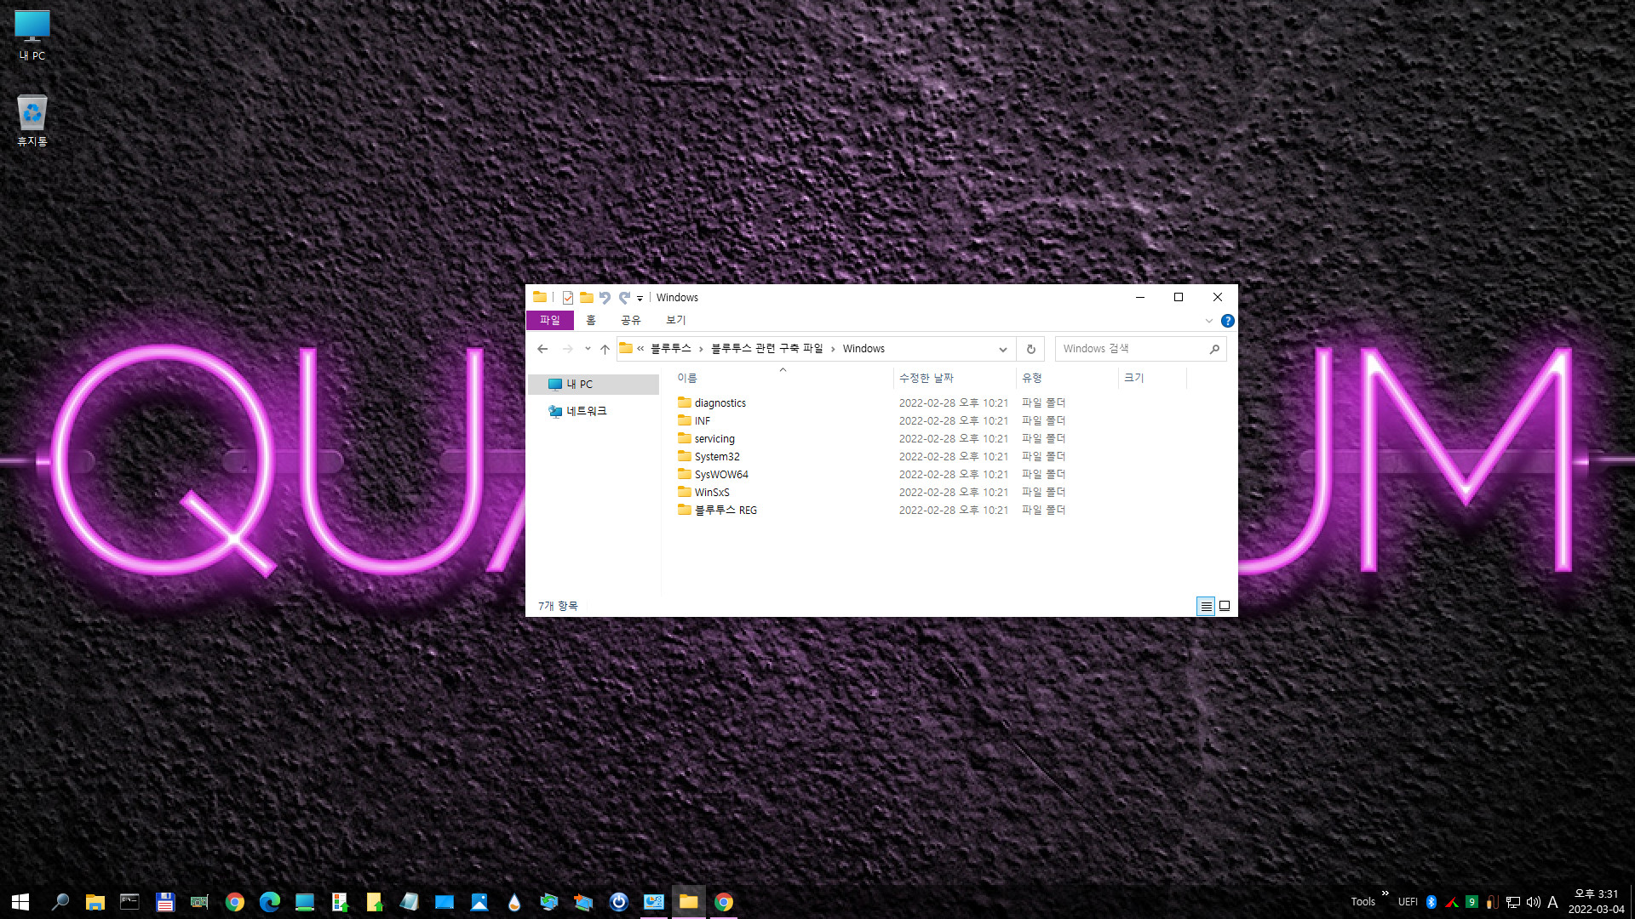Viewport: 1635px width, 919px height.
Task: Open the 휴지통 recycle bin icon
Action: click(32, 120)
